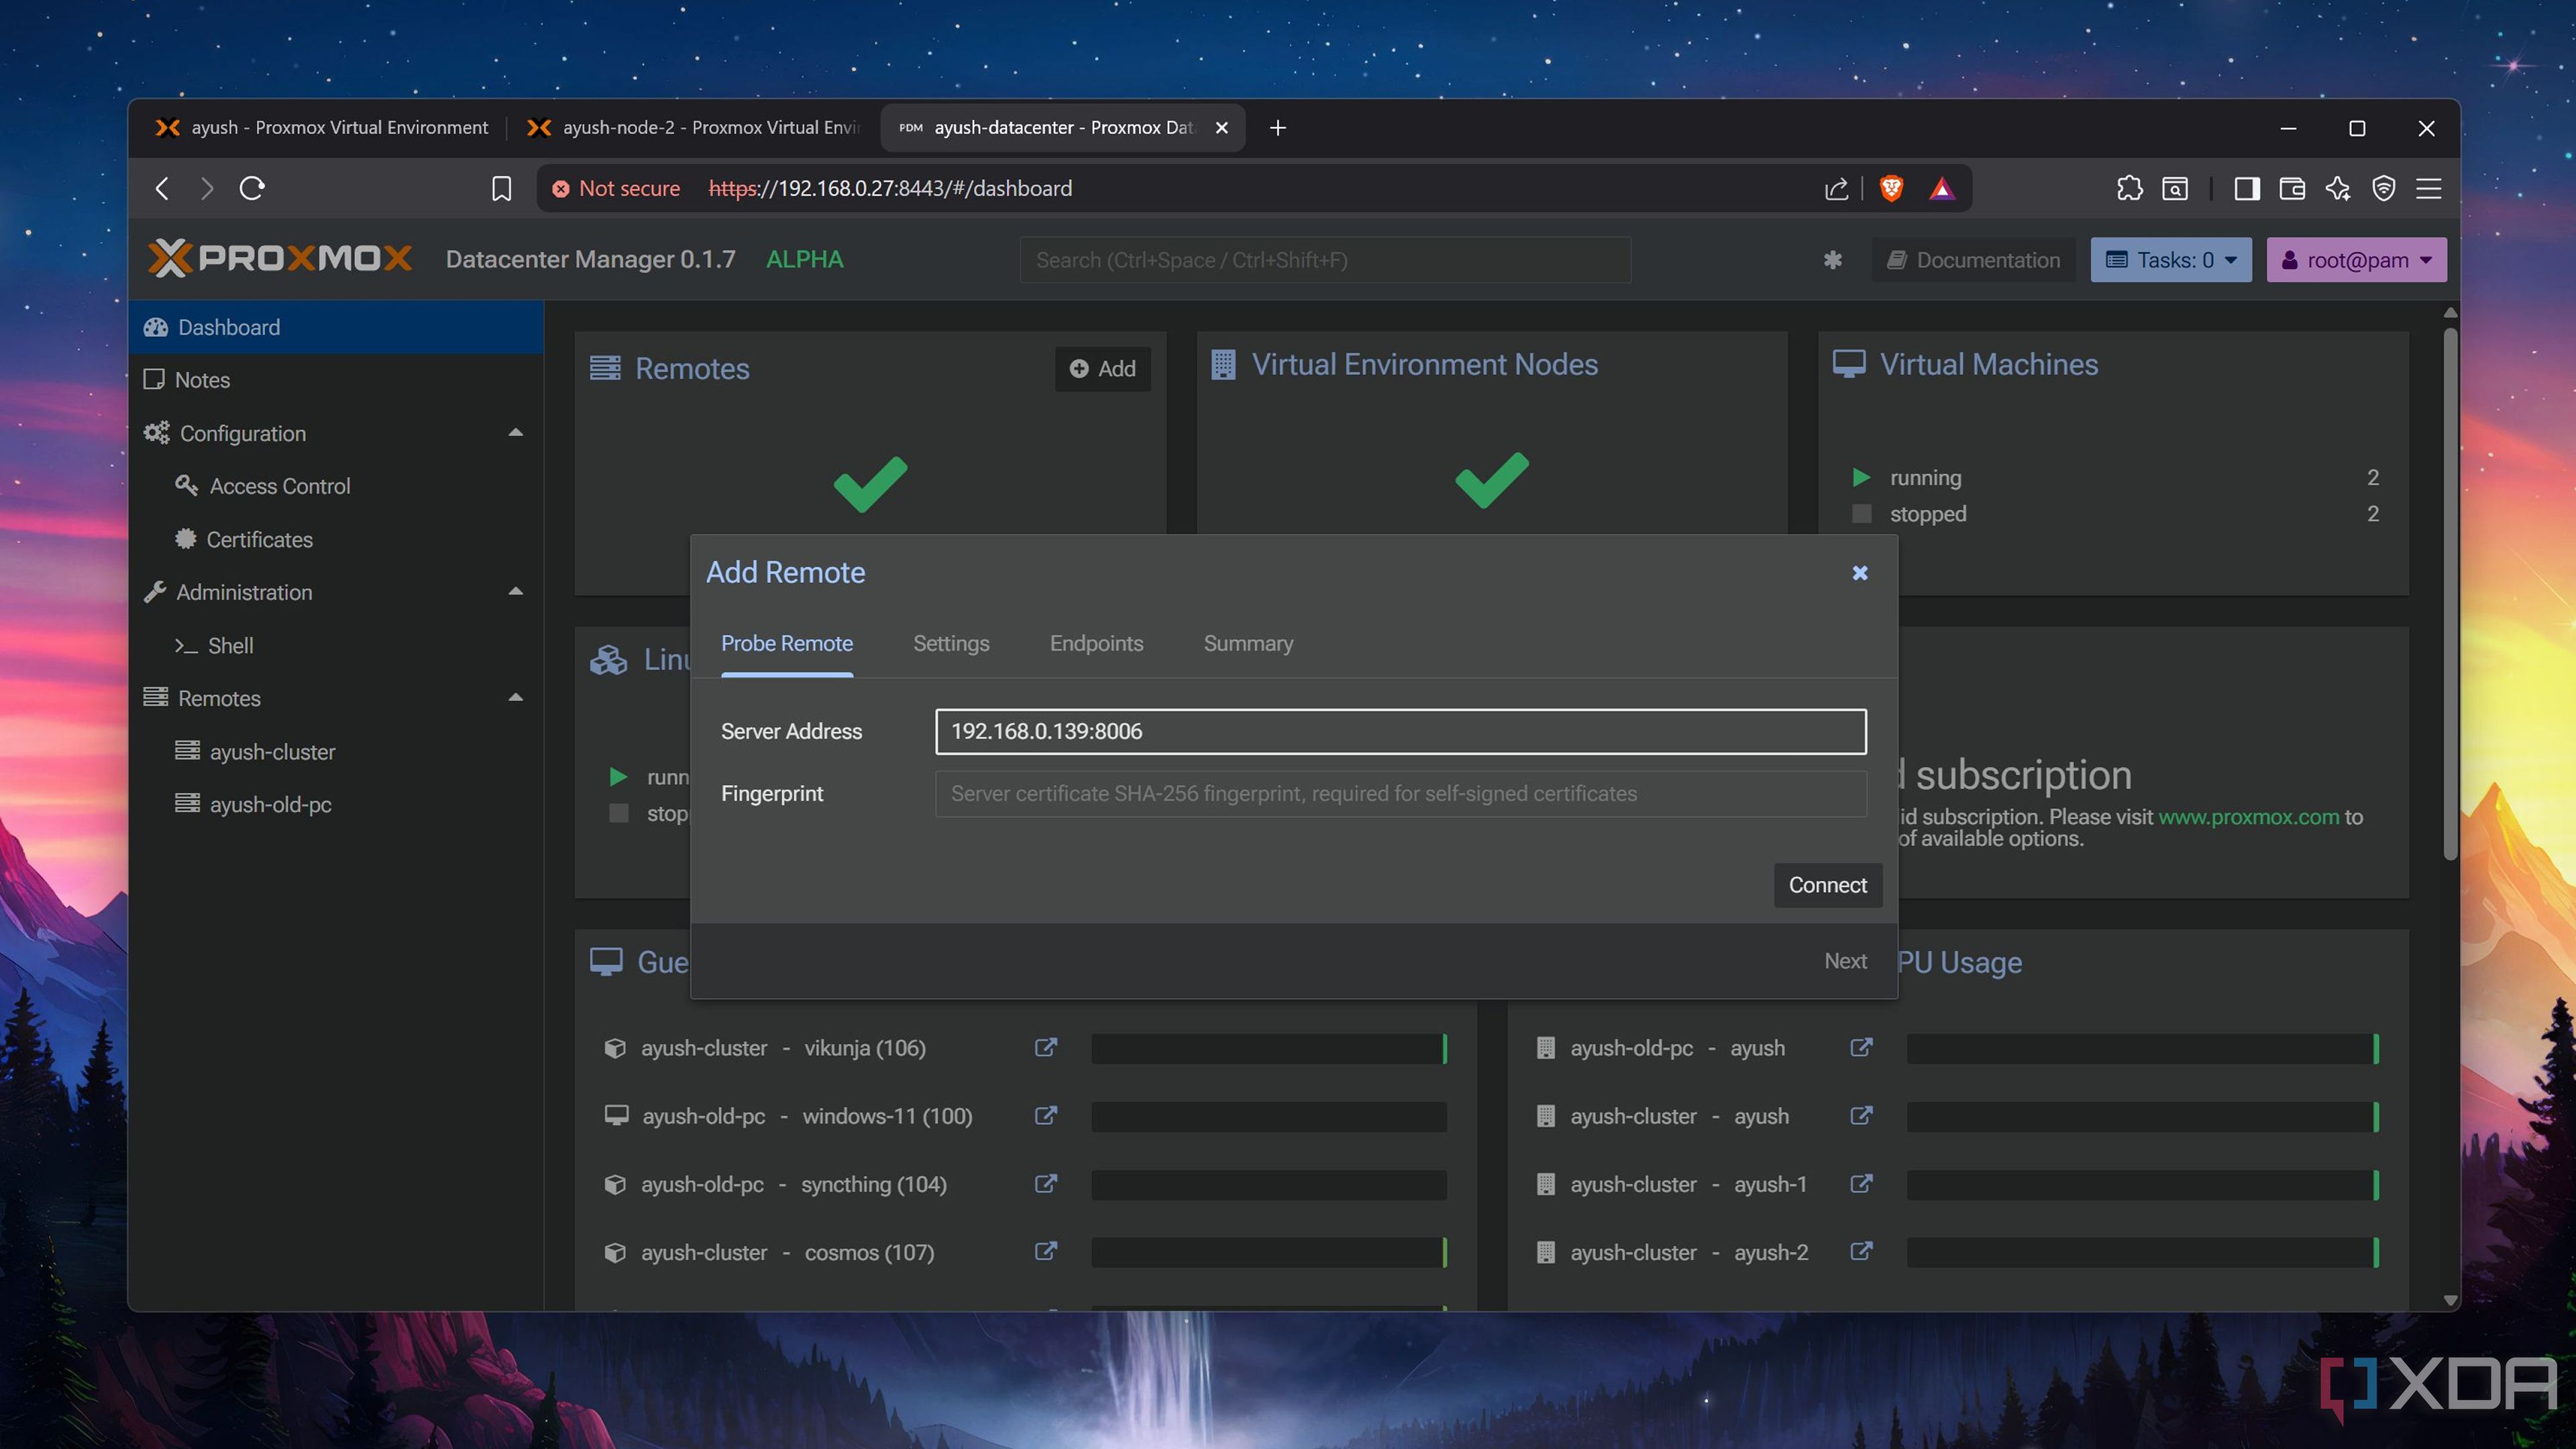Collapse the Administration section
2576x1449 pixels.
tap(516, 592)
